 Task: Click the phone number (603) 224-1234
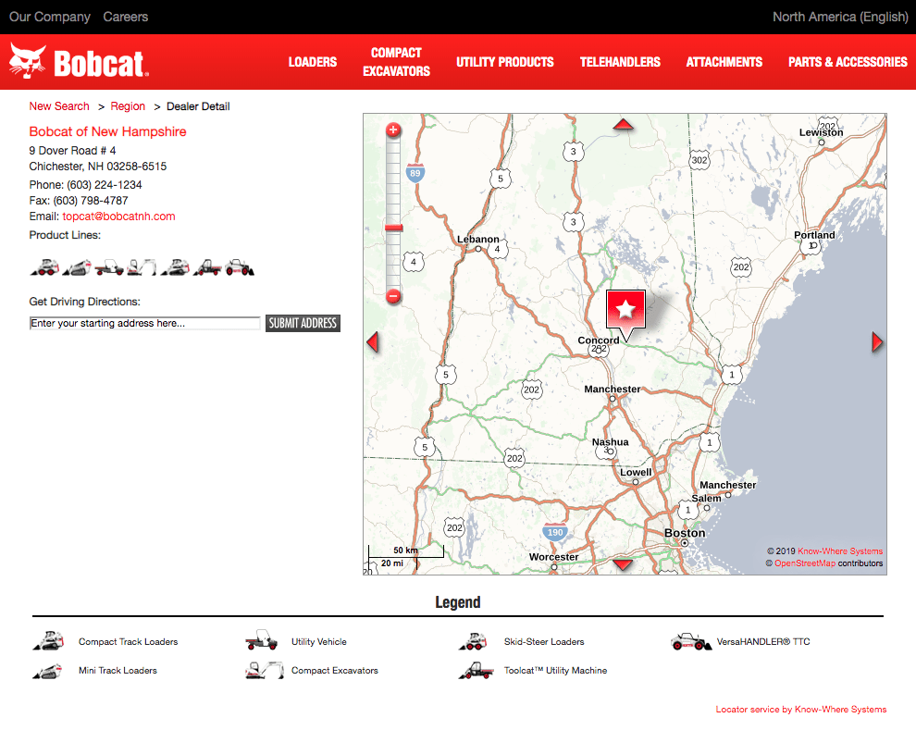(104, 184)
